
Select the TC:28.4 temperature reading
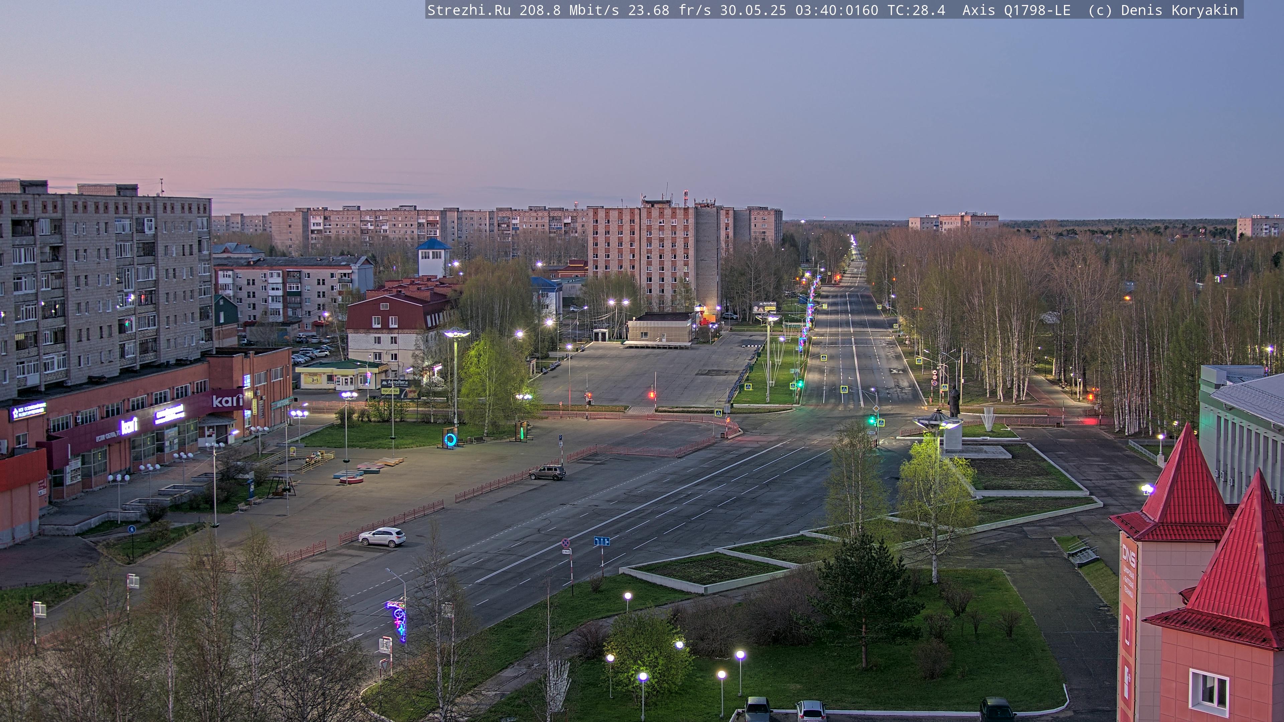point(916,10)
